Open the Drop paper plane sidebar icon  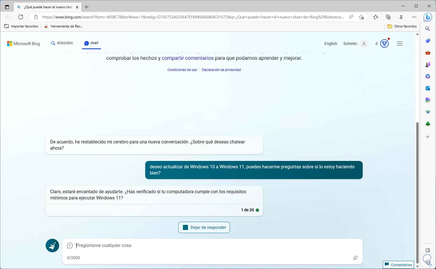pos(428,112)
